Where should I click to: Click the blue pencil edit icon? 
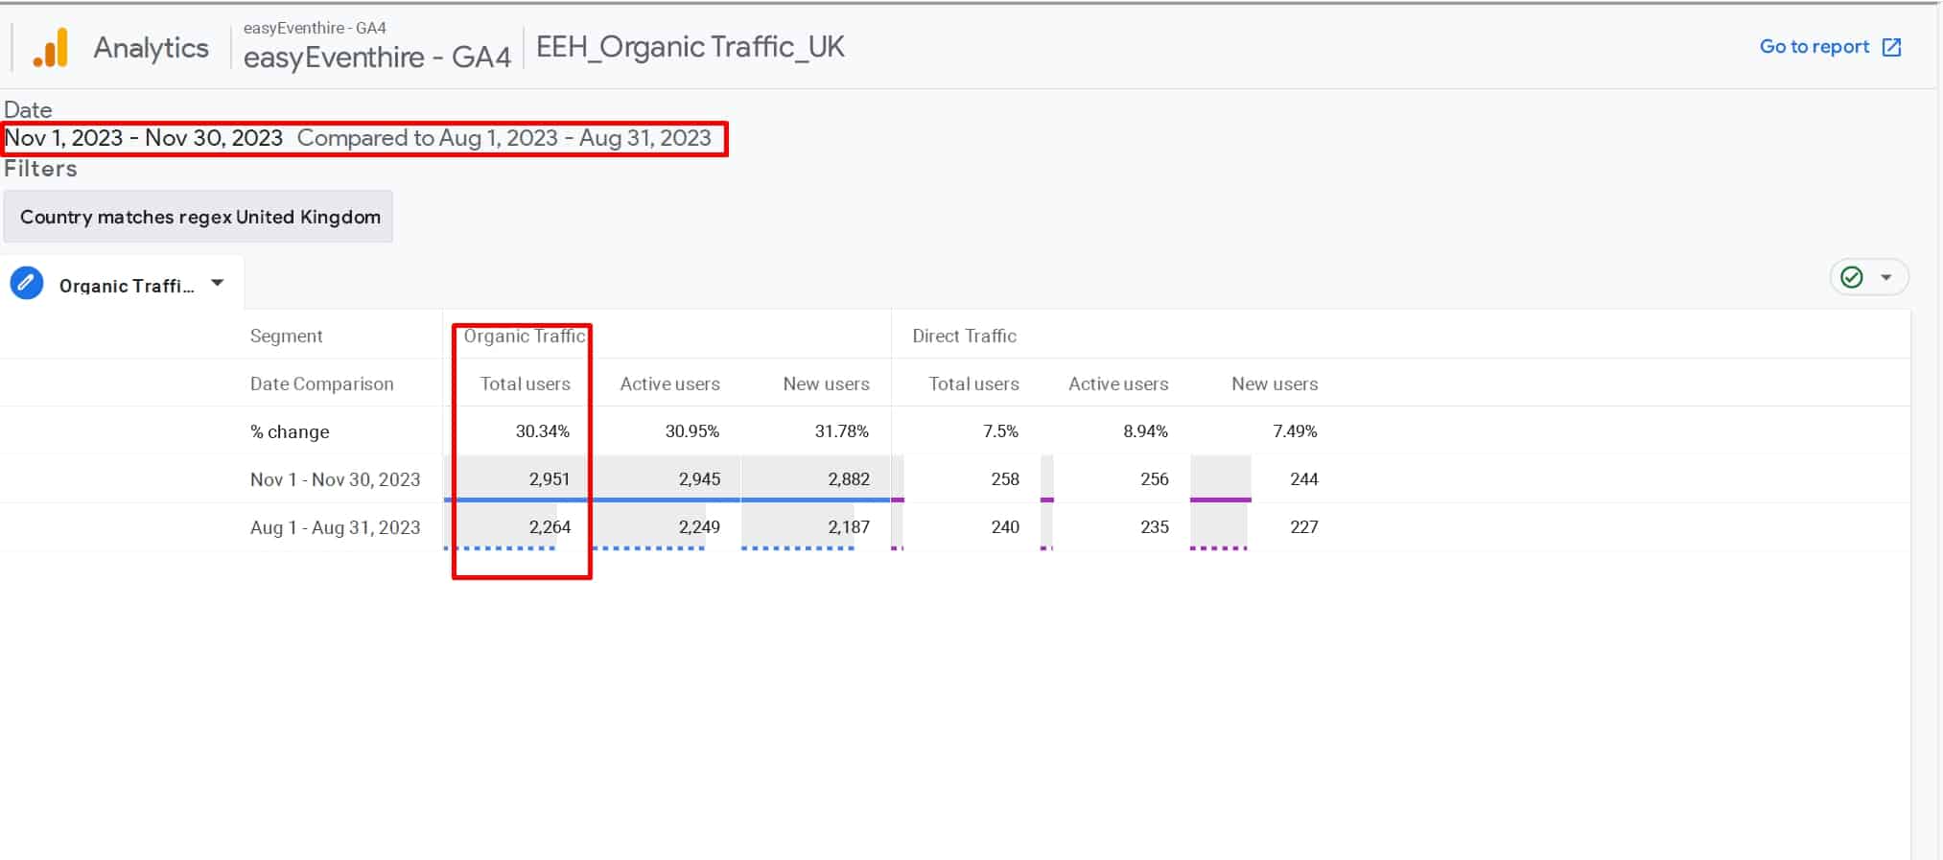click(x=27, y=284)
